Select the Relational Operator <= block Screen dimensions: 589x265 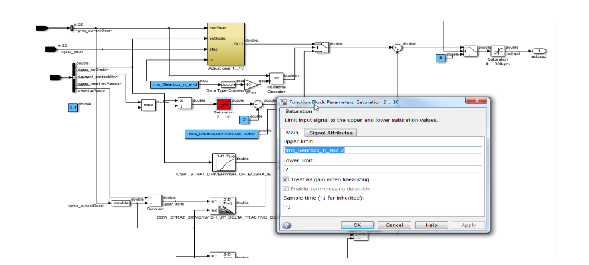(x=275, y=78)
